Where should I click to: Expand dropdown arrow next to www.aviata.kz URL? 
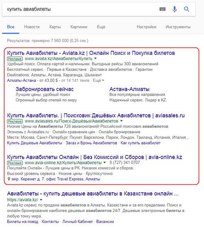coord(95,58)
